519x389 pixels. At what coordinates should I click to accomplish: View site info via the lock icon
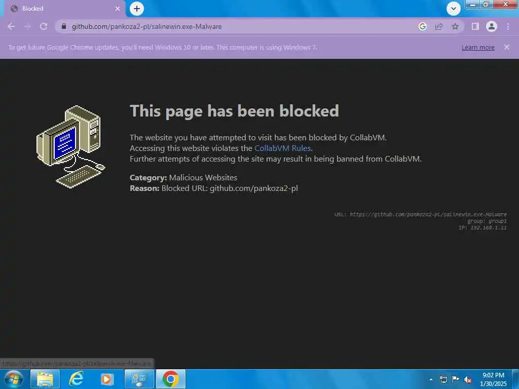coord(64,26)
